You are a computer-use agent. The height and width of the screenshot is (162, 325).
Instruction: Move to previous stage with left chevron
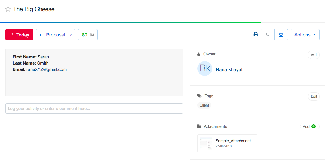coord(41,35)
